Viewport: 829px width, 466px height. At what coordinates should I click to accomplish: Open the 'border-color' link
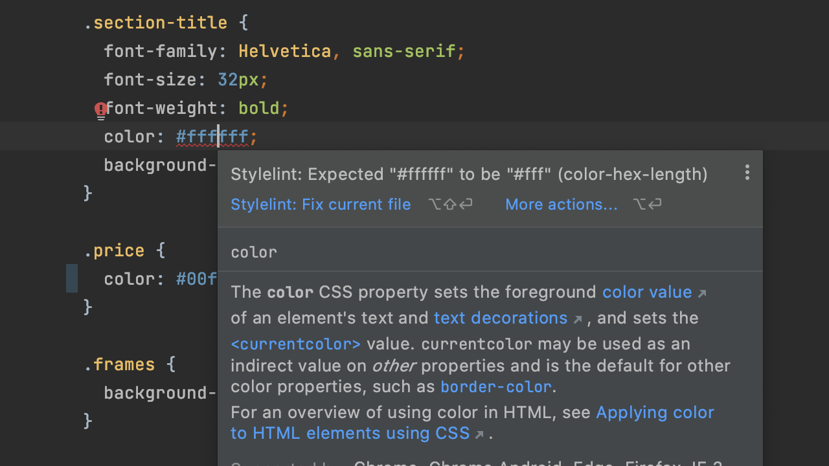[496, 387]
